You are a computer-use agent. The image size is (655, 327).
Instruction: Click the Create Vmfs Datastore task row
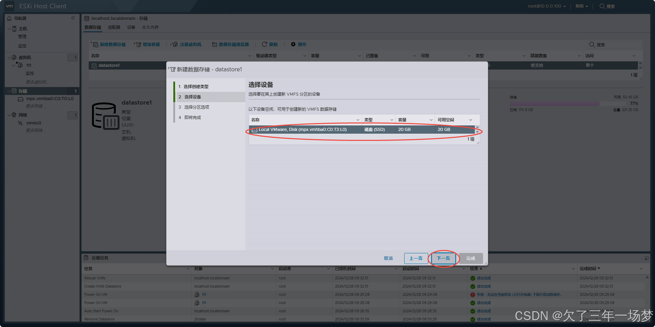(364, 287)
